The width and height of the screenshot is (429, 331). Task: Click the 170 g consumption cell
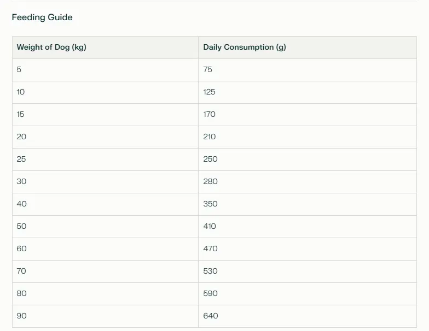pos(308,115)
